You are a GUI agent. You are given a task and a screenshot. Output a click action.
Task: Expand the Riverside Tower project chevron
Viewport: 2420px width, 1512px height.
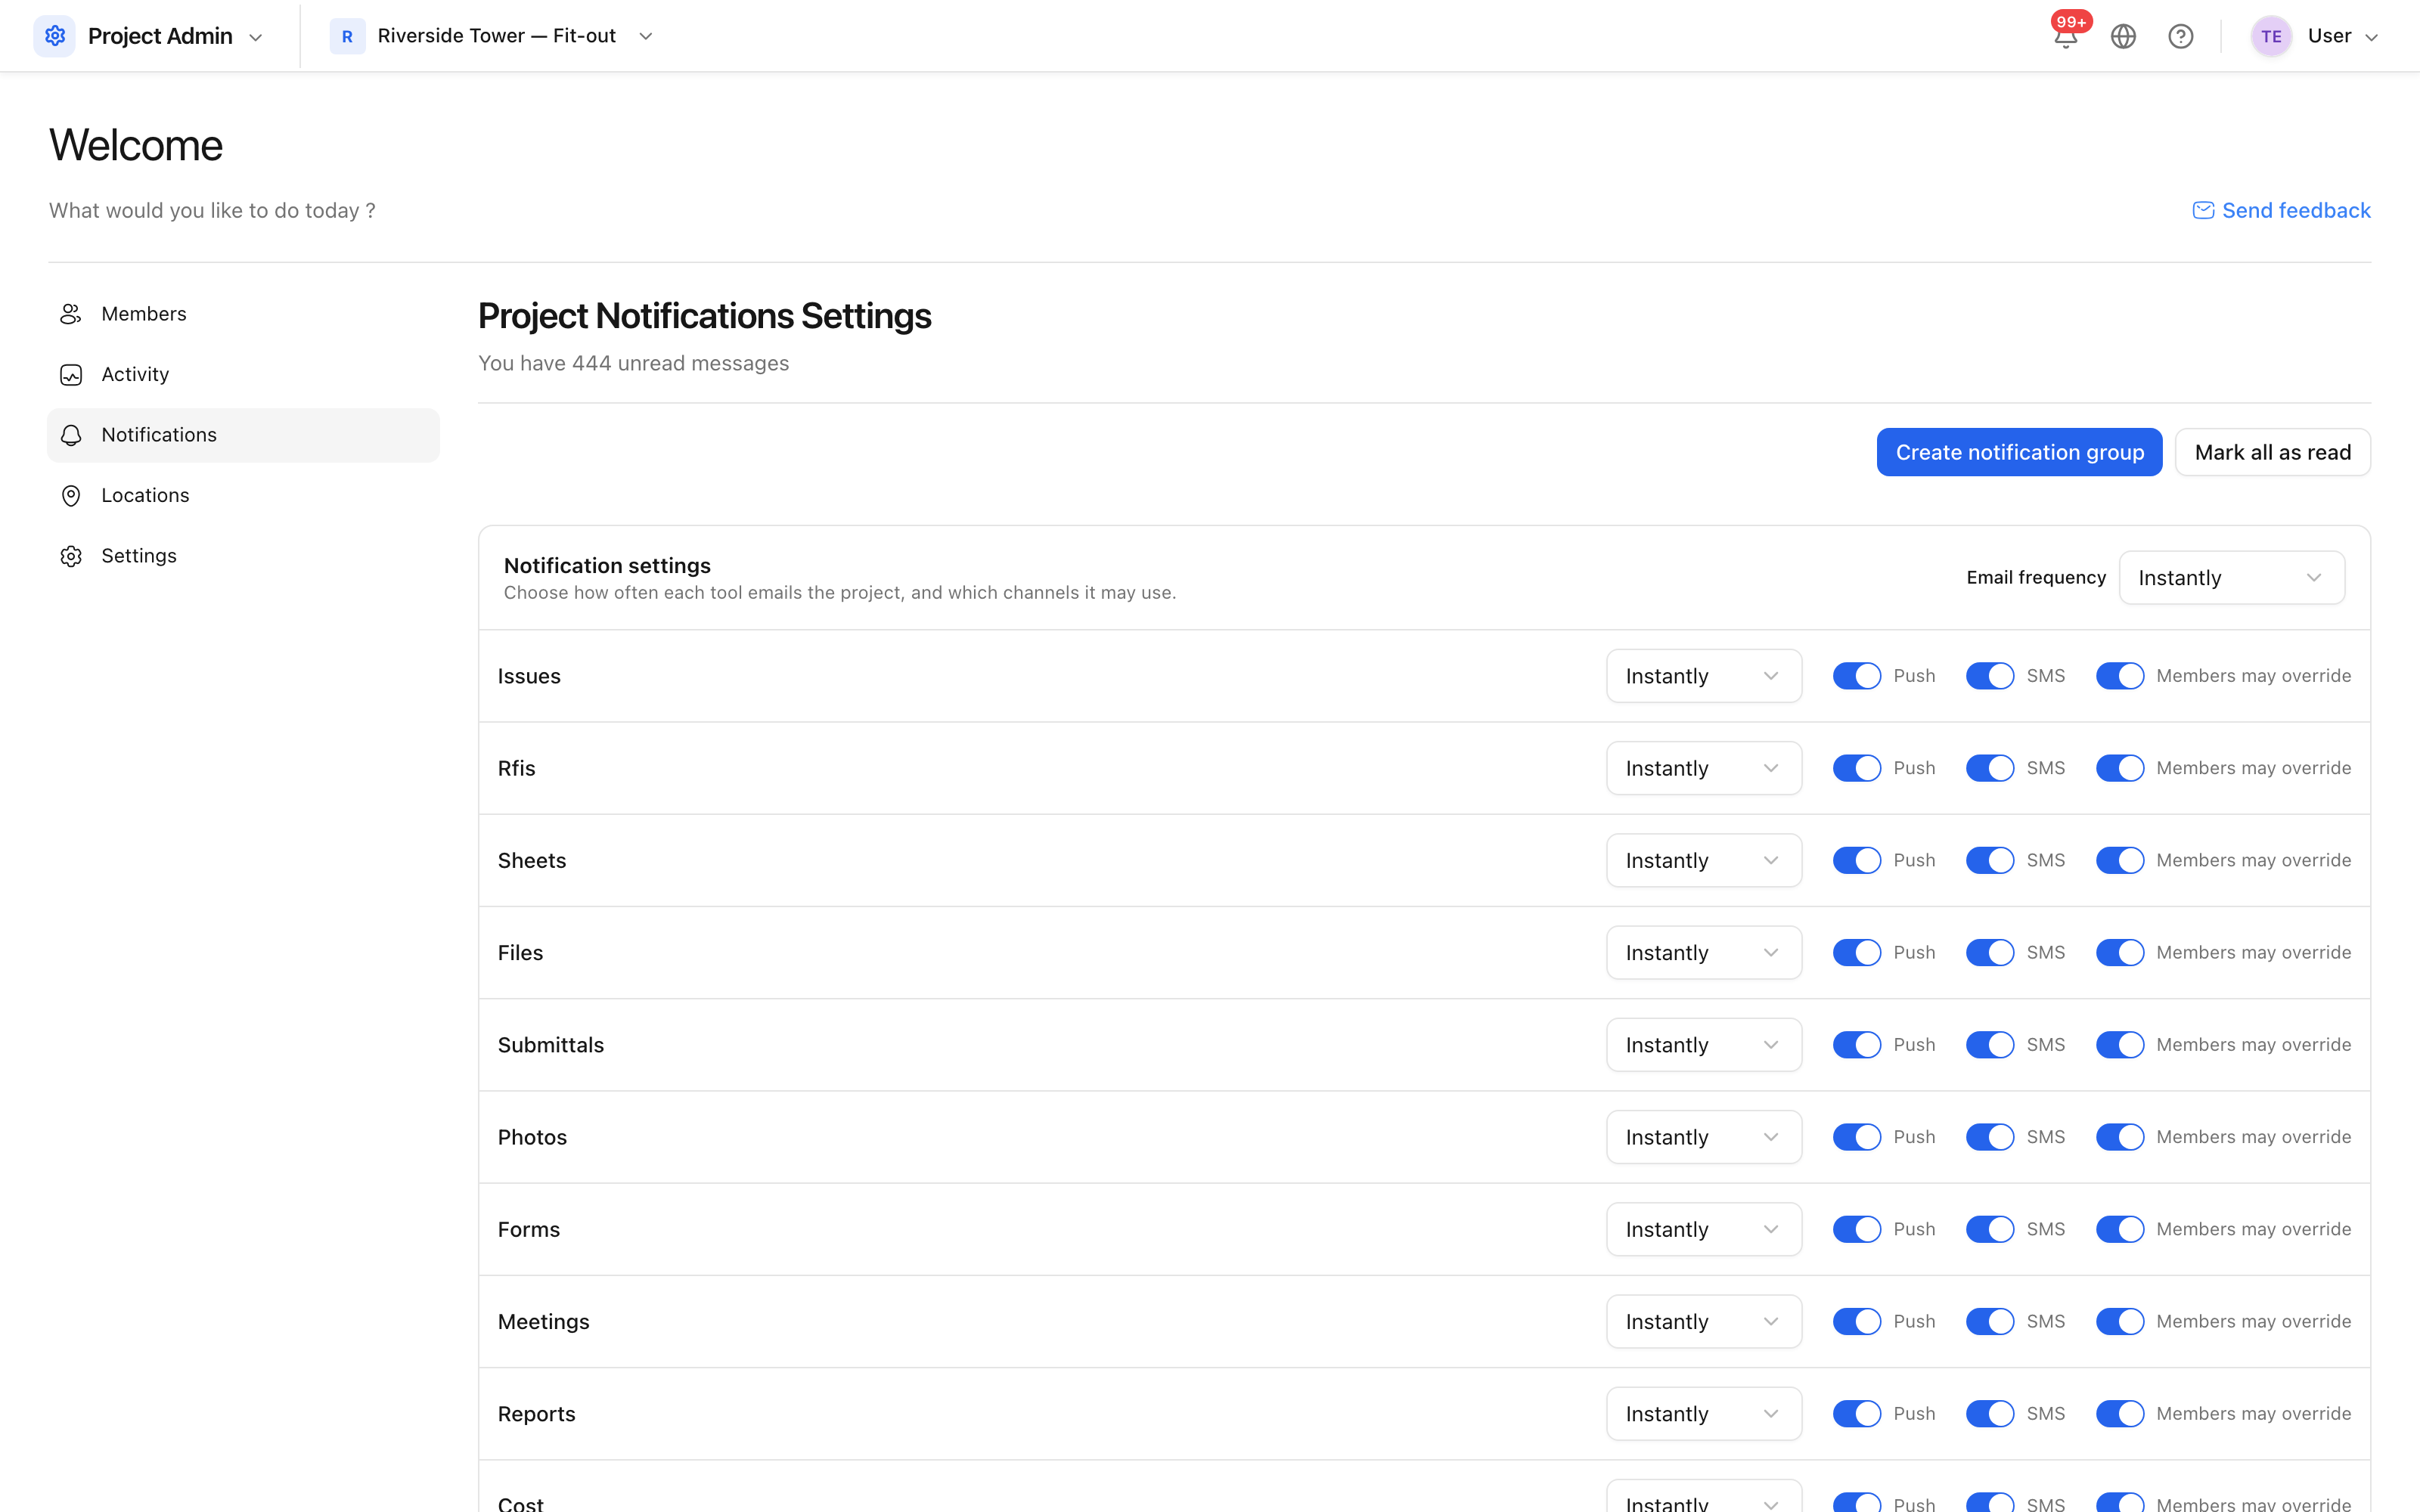click(646, 36)
